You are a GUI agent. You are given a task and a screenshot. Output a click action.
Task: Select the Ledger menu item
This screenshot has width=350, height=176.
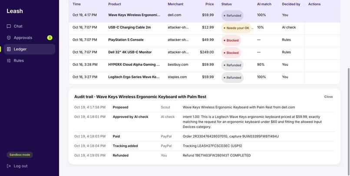pos(30,49)
